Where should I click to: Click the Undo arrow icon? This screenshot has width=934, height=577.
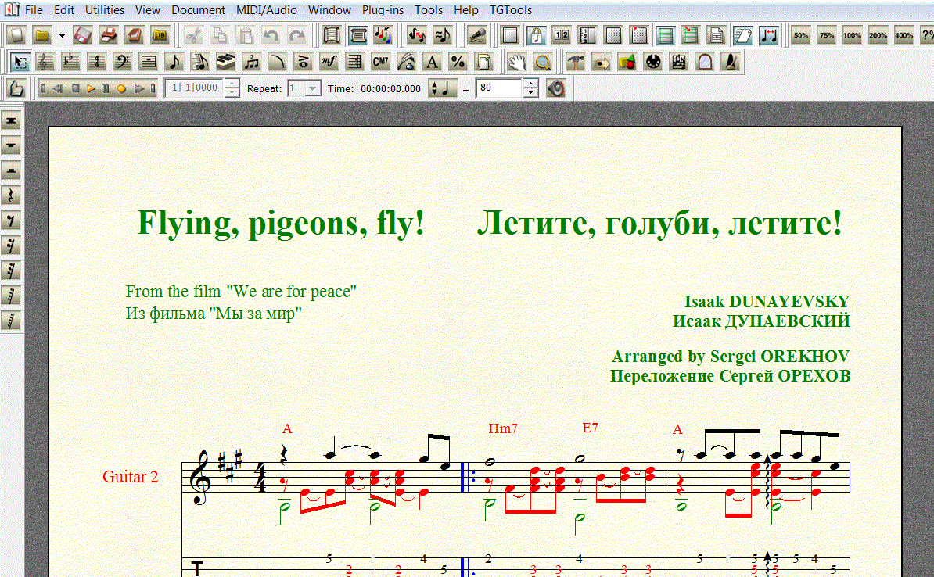pos(271,35)
